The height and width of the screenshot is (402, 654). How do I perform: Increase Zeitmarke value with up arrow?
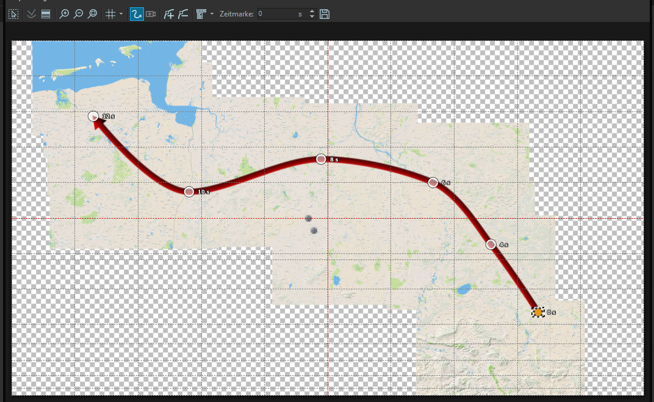(x=312, y=11)
